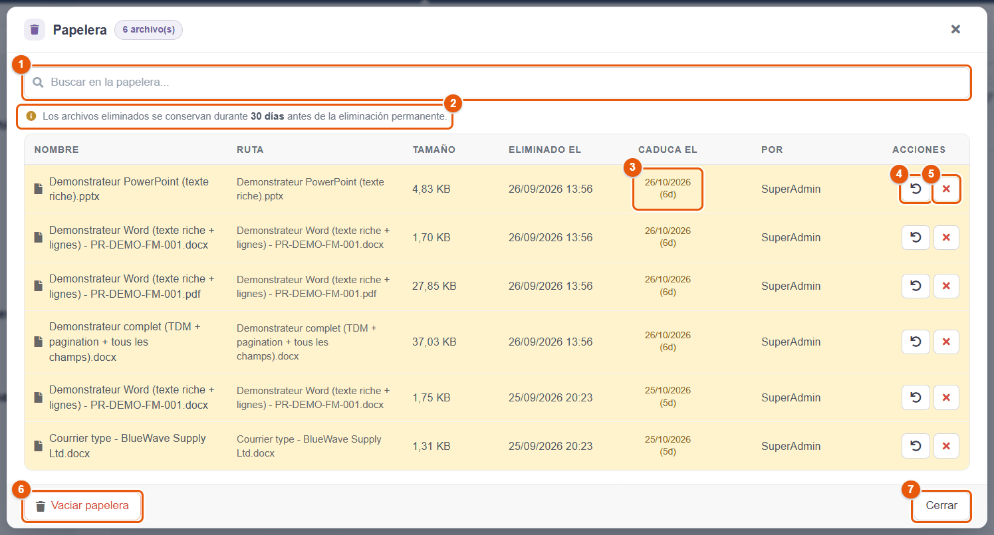The height and width of the screenshot is (535, 994).
Task: Select the '37,03 KB' size cell
Action: 434,342
